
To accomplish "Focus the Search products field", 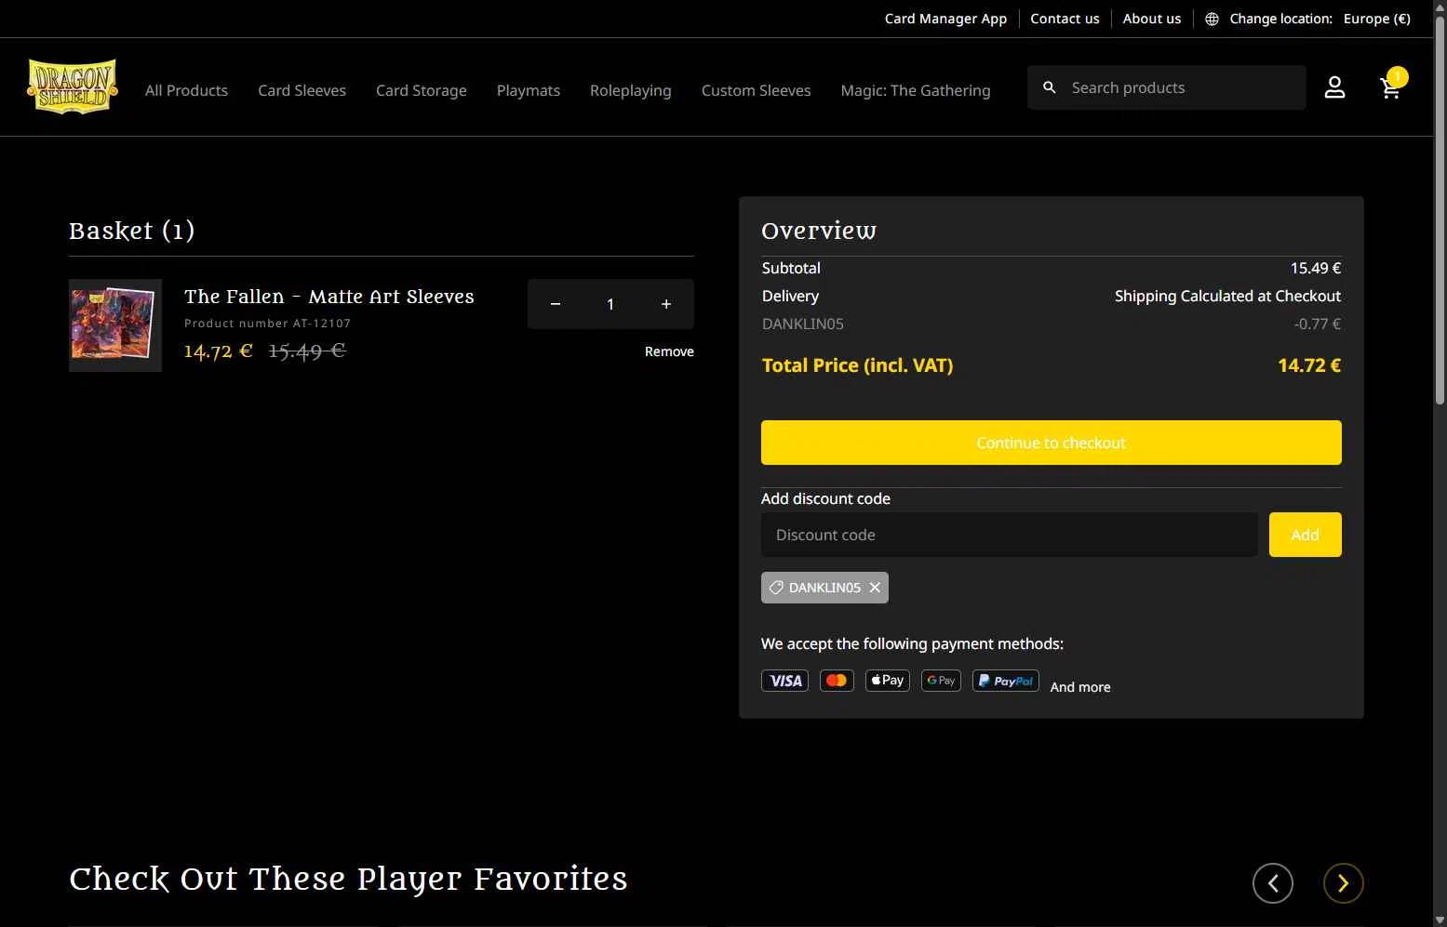I will (1167, 87).
